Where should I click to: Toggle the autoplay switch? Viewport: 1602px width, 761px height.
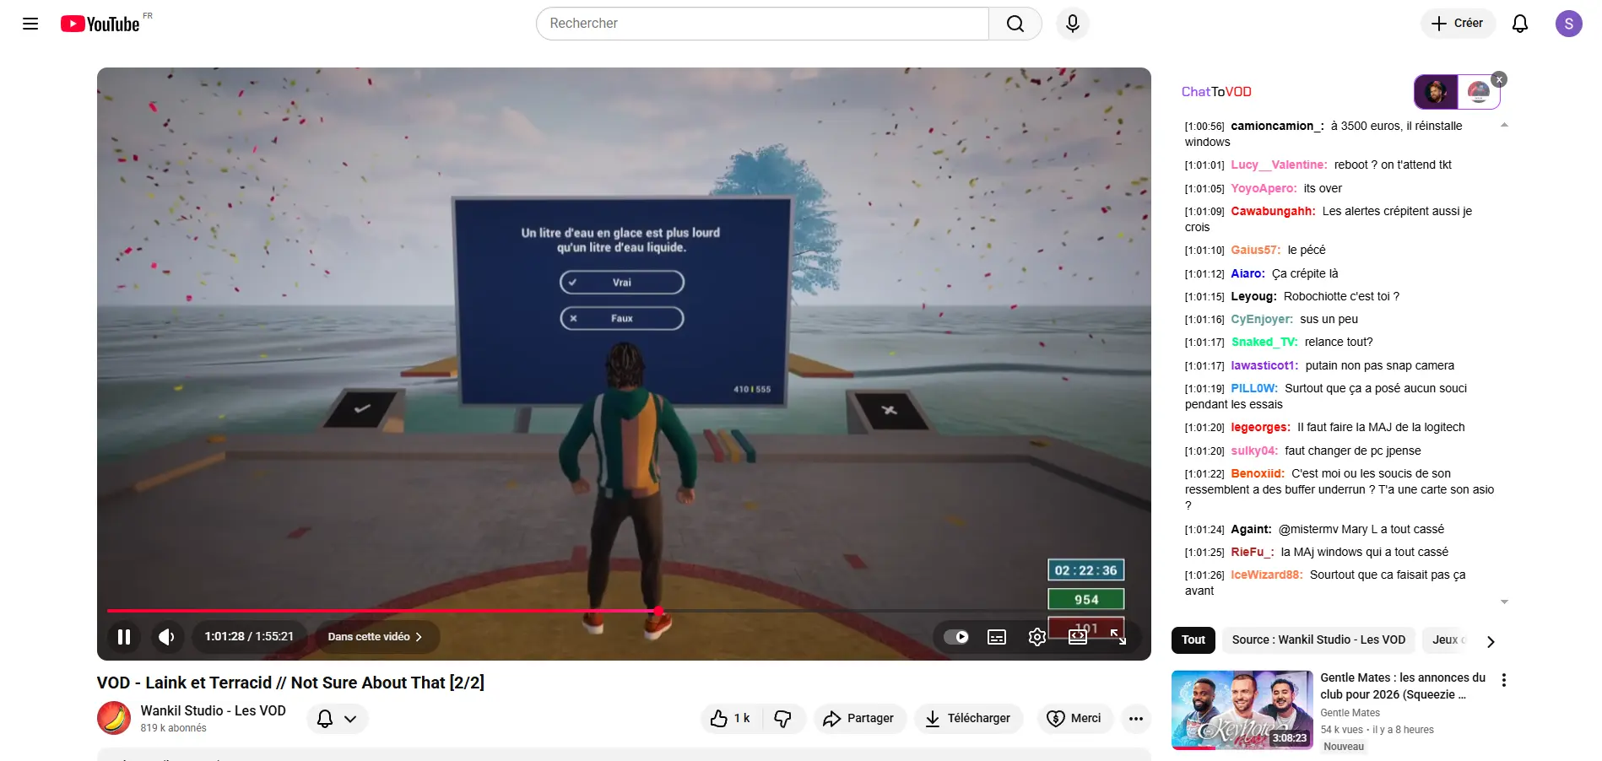click(x=956, y=637)
